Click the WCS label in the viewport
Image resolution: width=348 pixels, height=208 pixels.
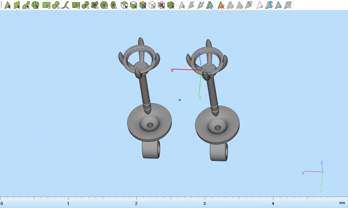pyautogui.click(x=206, y=75)
